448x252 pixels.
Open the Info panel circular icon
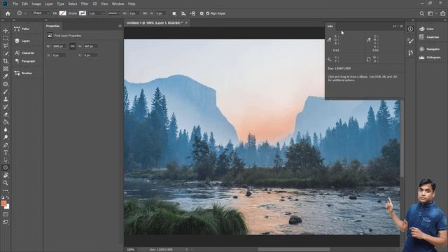tap(411, 29)
